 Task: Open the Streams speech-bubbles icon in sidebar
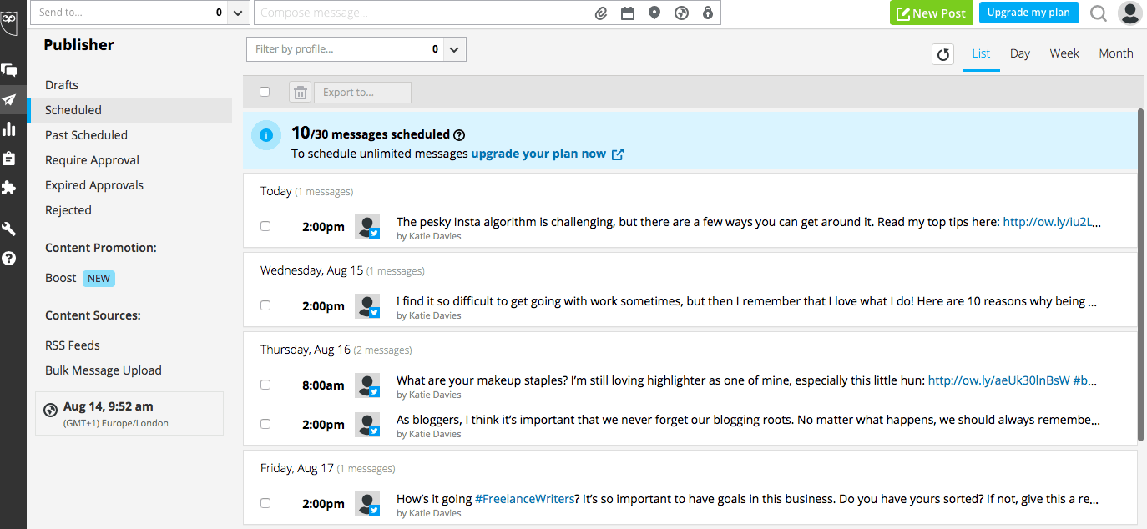pyautogui.click(x=9, y=71)
